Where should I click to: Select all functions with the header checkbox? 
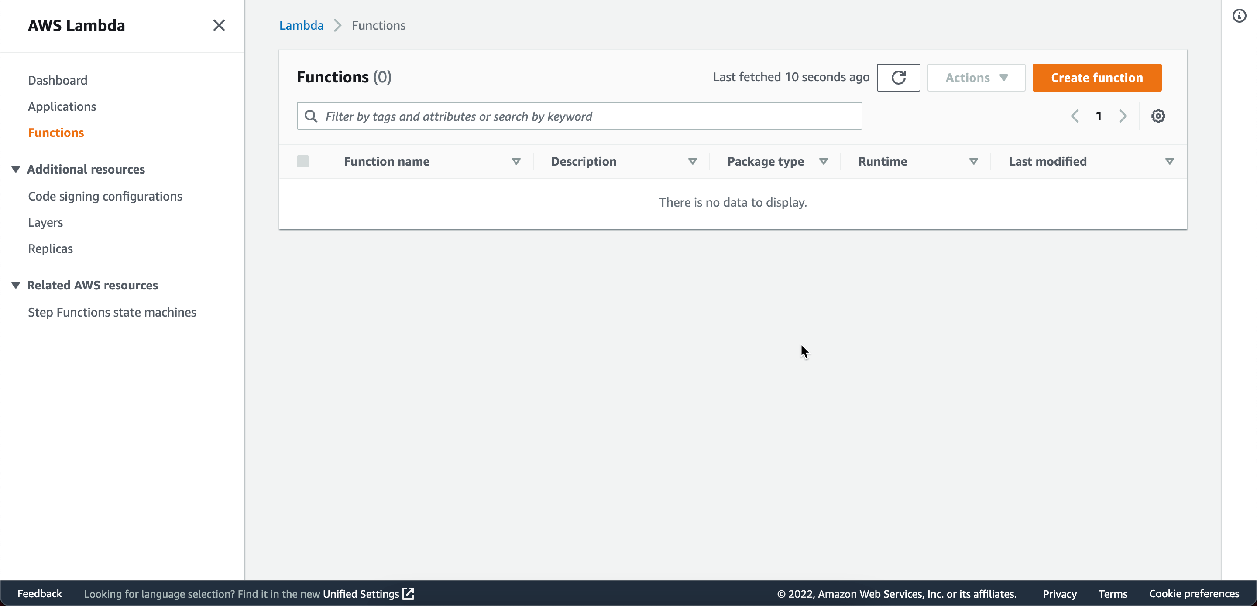tap(303, 161)
